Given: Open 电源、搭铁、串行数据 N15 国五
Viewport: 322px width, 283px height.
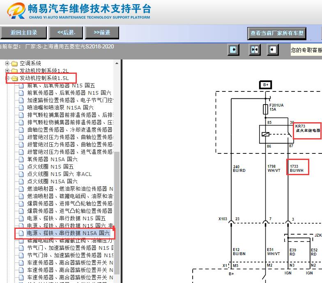Looking at the screenshot, I should 67,218.
